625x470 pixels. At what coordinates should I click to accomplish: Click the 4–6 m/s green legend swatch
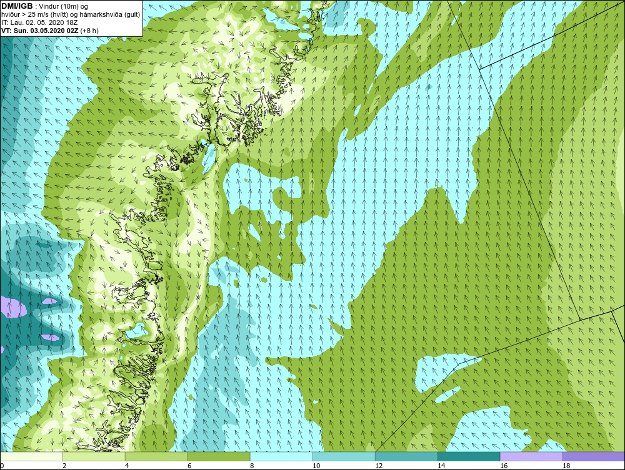click(x=156, y=456)
